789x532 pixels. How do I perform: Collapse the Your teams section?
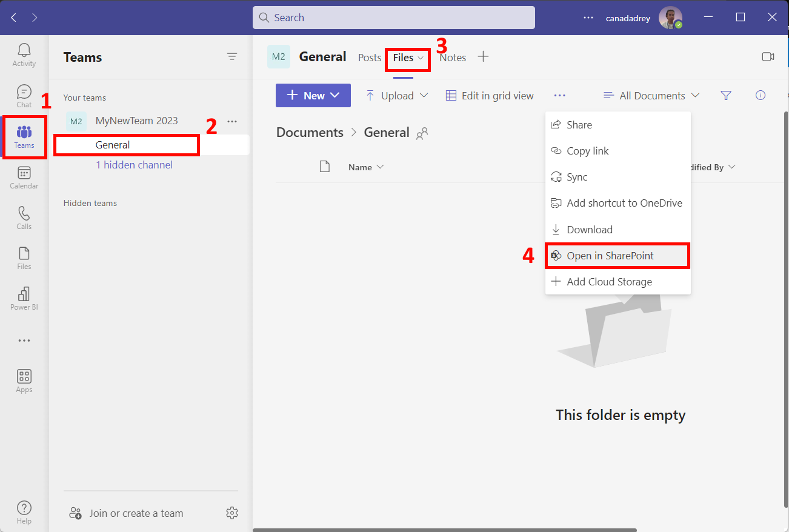point(84,98)
